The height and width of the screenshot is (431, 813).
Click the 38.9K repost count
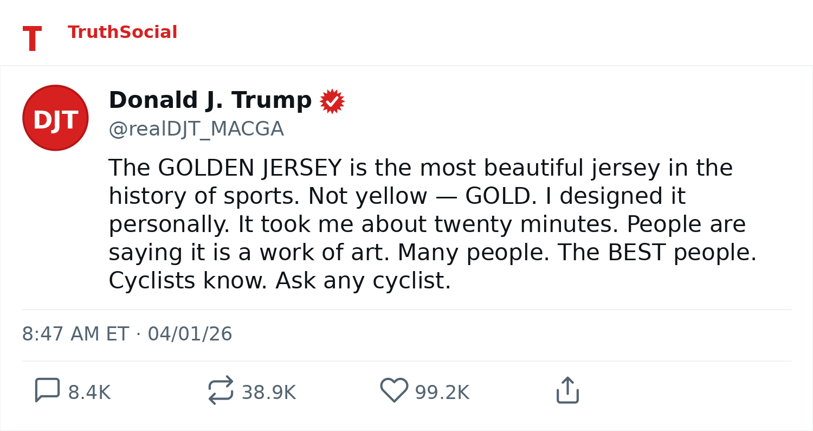(268, 393)
